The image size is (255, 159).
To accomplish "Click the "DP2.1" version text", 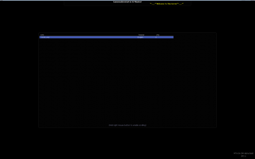I will pyautogui.click(x=243, y=156).
